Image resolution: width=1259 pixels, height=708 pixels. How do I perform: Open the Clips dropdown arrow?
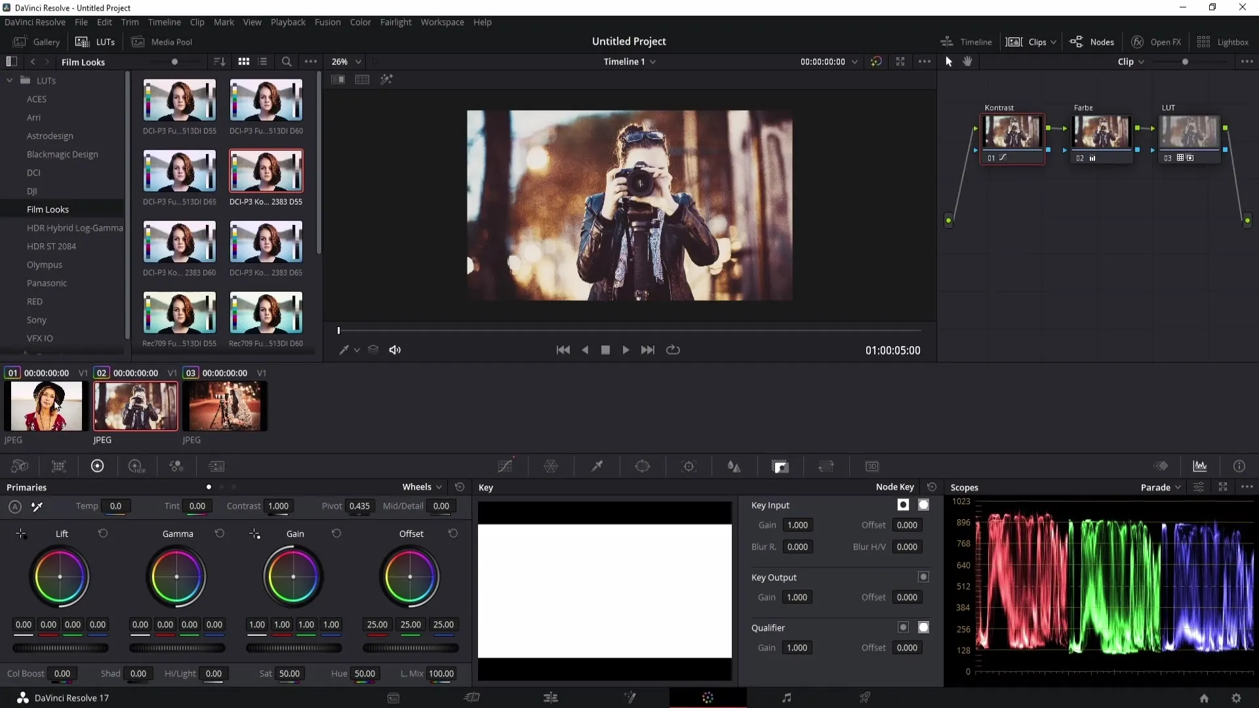pyautogui.click(x=1053, y=42)
